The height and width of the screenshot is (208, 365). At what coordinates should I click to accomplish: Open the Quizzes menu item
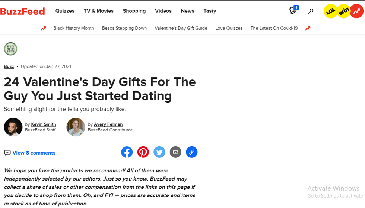pyautogui.click(x=65, y=11)
